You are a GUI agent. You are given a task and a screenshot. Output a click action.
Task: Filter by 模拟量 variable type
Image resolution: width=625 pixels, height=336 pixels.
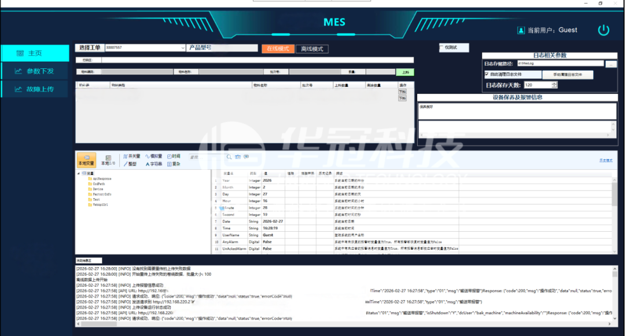tap(153, 156)
